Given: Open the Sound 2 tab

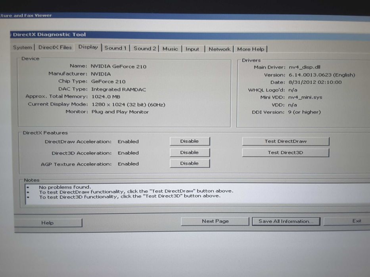Looking at the screenshot, I should [145, 49].
